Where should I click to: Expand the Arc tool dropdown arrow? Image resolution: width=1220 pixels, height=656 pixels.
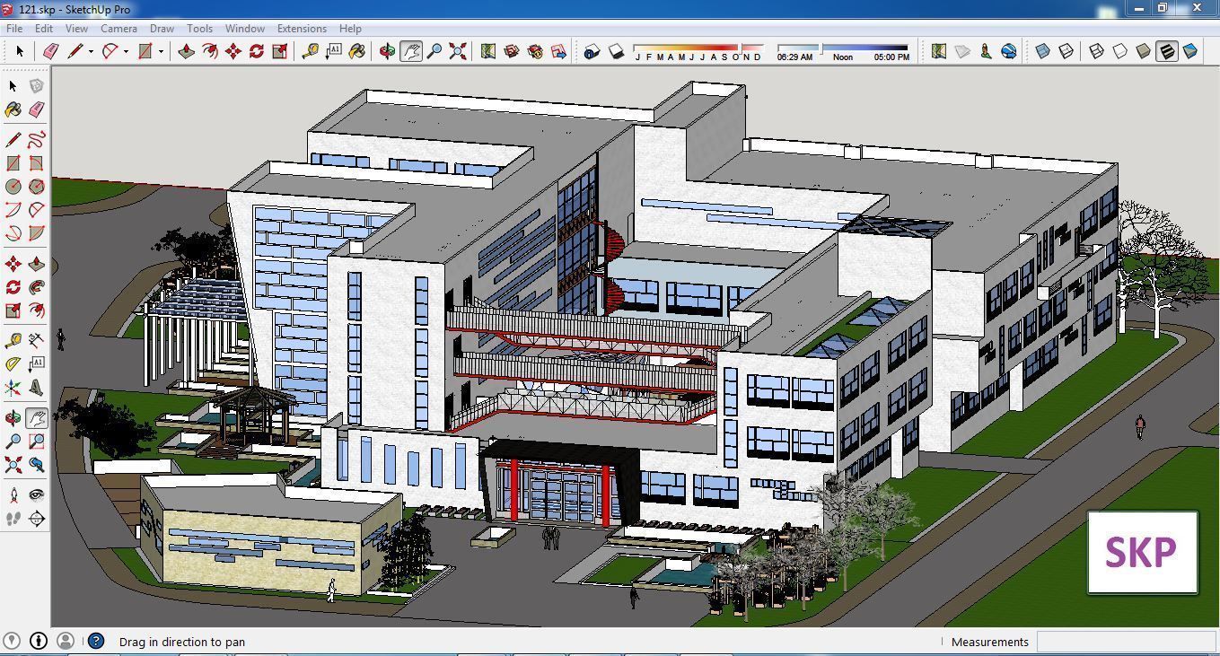[x=126, y=52]
